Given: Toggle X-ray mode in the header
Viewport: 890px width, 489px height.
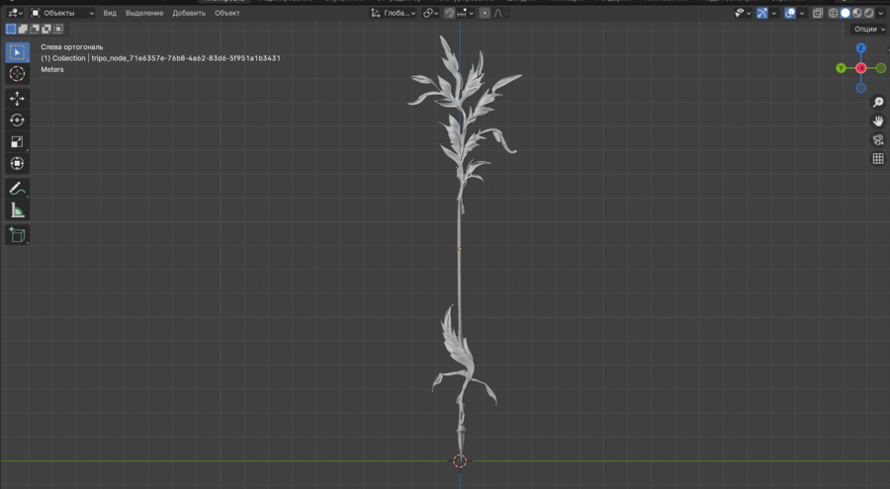Looking at the screenshot, I should pos(817,13).
